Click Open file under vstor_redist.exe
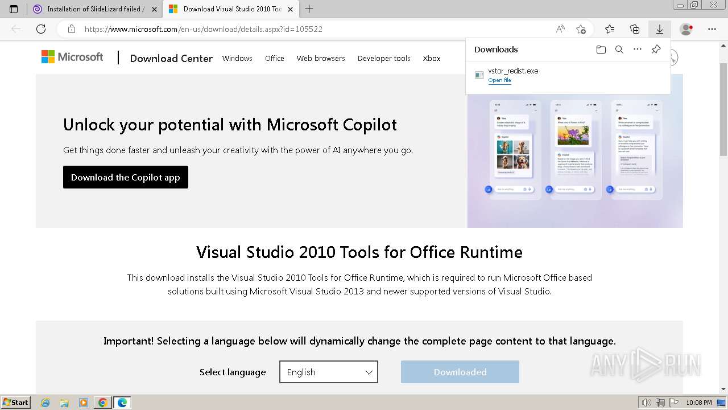 499,80
